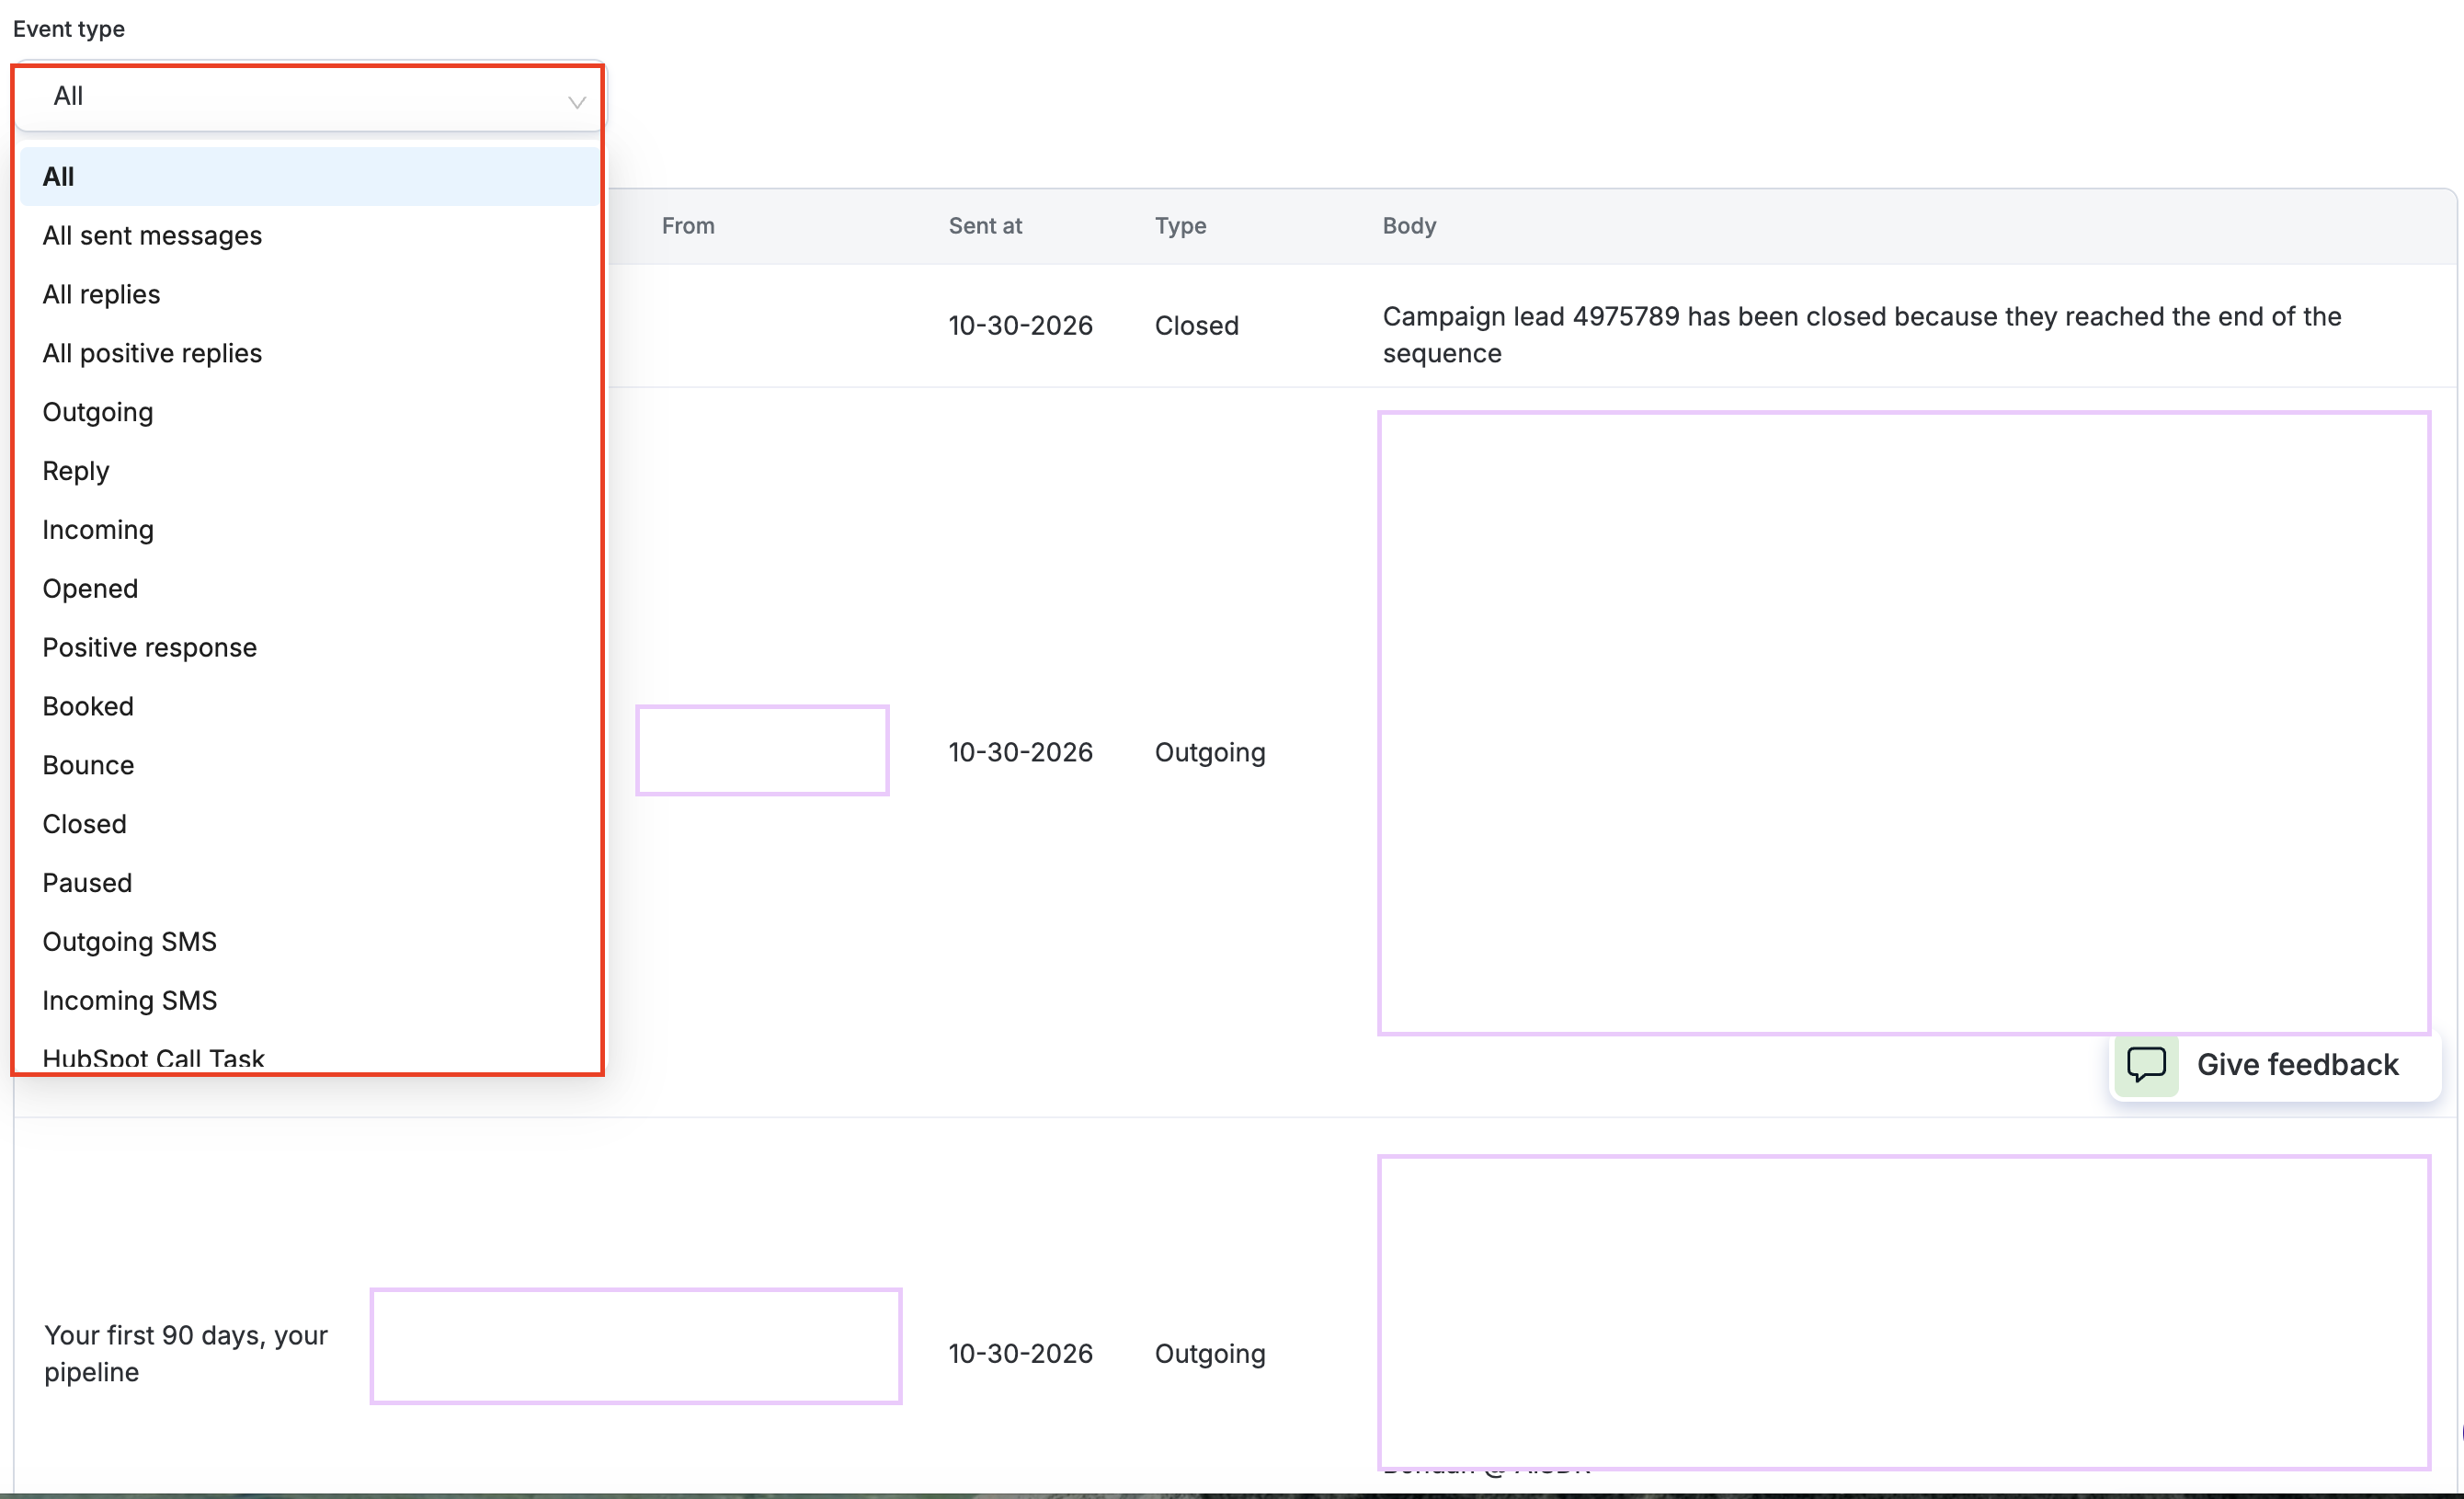
Task: Click the Type column header
Action: (1180, 226)
